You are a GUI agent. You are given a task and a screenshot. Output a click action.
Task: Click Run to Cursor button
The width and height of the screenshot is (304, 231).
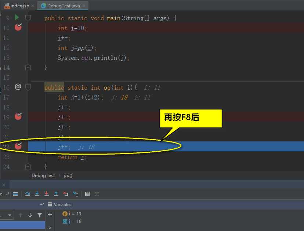(x=75, y=194)
